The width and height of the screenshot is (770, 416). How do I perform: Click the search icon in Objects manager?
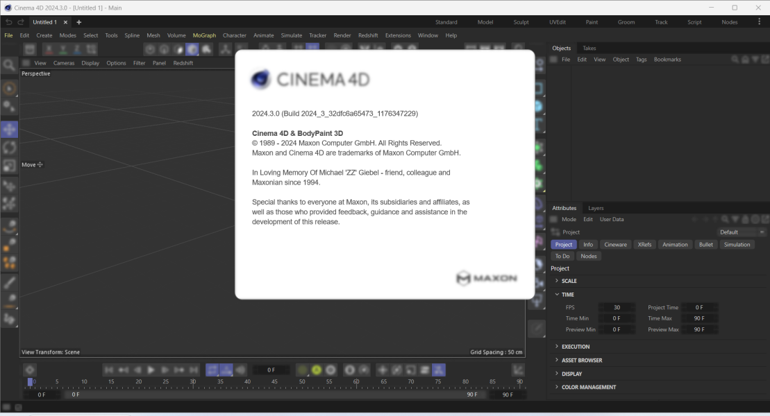coord(735,60)
